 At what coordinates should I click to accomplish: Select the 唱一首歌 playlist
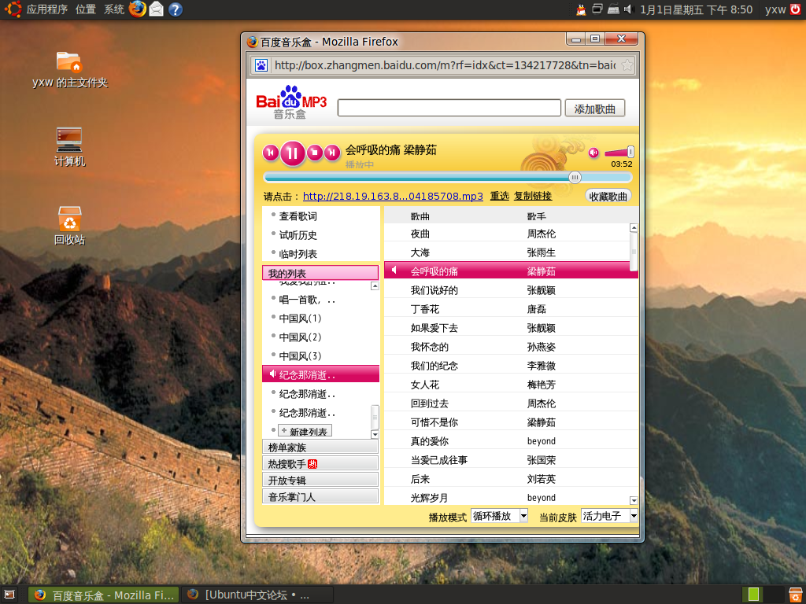point(307,300)
